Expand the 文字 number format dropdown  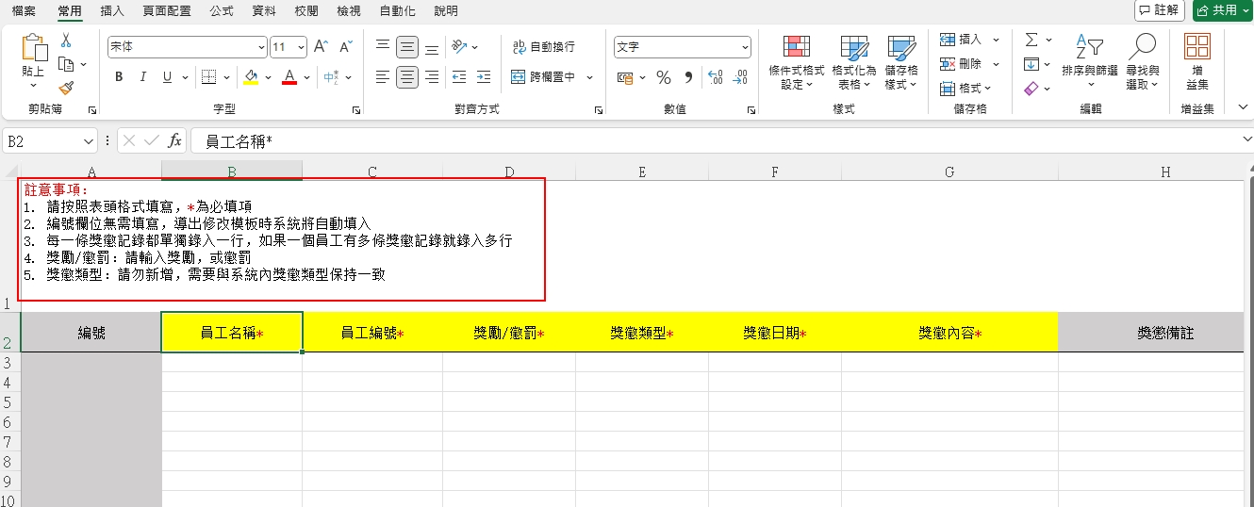coord(745,46)
